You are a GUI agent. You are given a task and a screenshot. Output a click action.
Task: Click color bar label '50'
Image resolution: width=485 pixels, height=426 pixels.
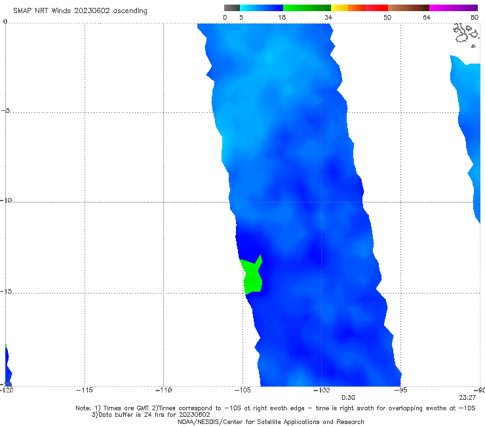(x=387, y=17)
